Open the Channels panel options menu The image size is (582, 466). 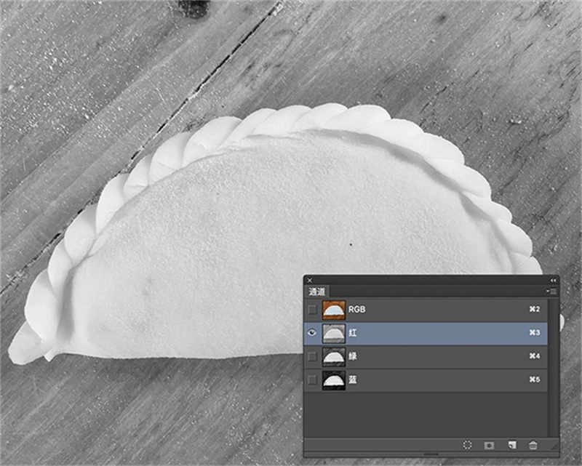[553, 291]
